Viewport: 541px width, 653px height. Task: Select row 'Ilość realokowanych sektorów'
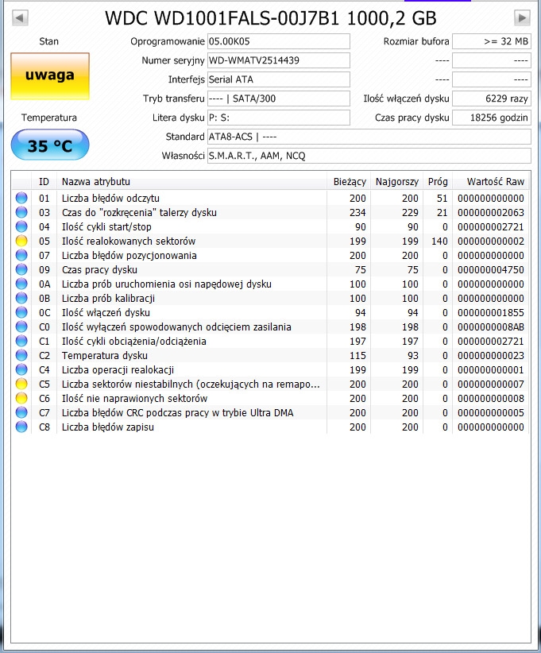click(271, 241)
